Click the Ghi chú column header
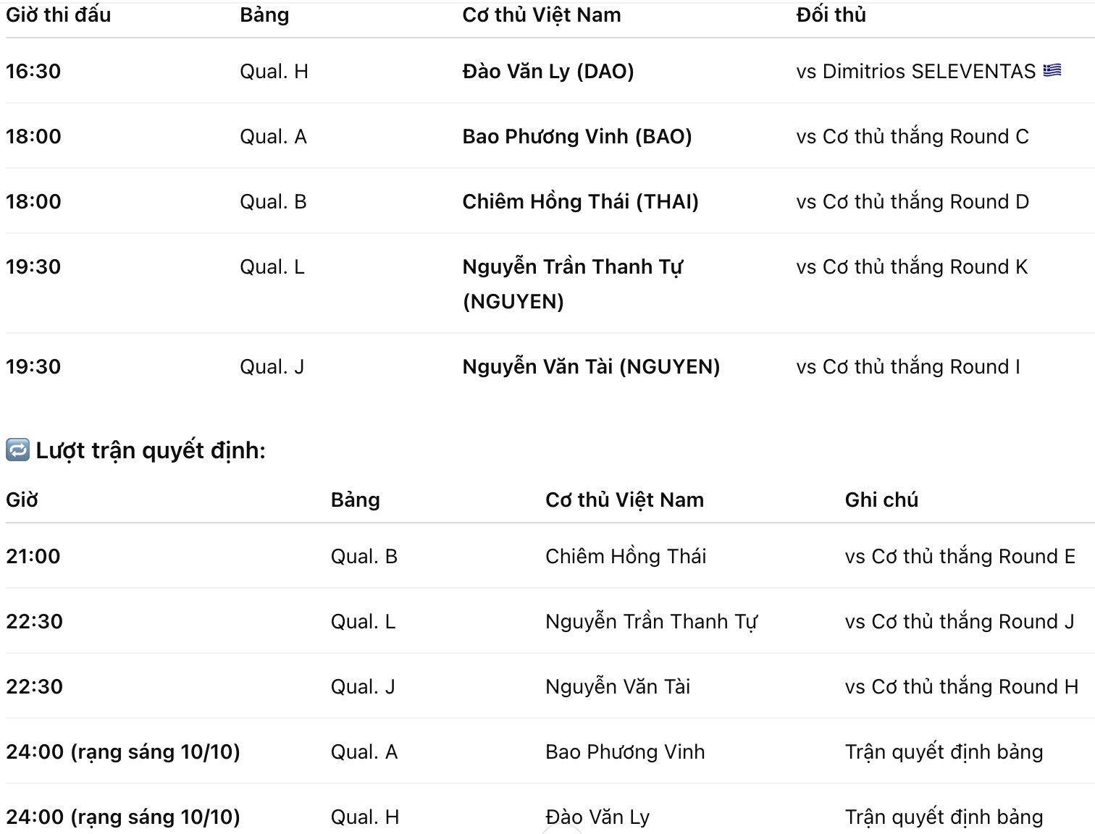The width and height of the screenshot is (1095, 834). 881,500
